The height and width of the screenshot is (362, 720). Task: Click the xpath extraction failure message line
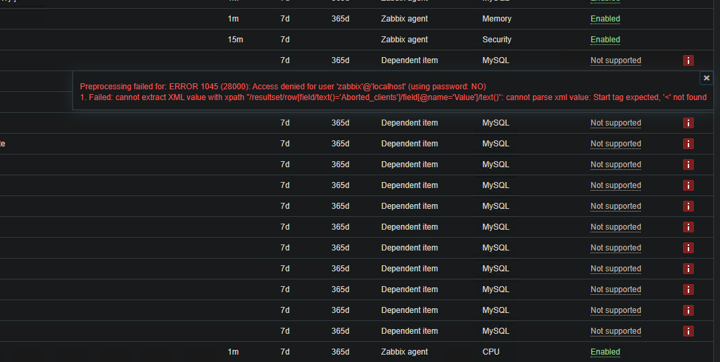tap(393, 97)
